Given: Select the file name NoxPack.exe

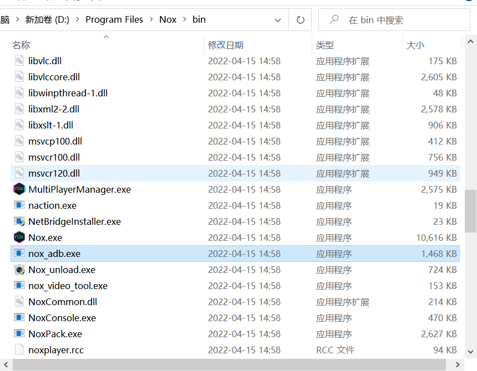Looking at the screenshot, I should click(55, 334).
